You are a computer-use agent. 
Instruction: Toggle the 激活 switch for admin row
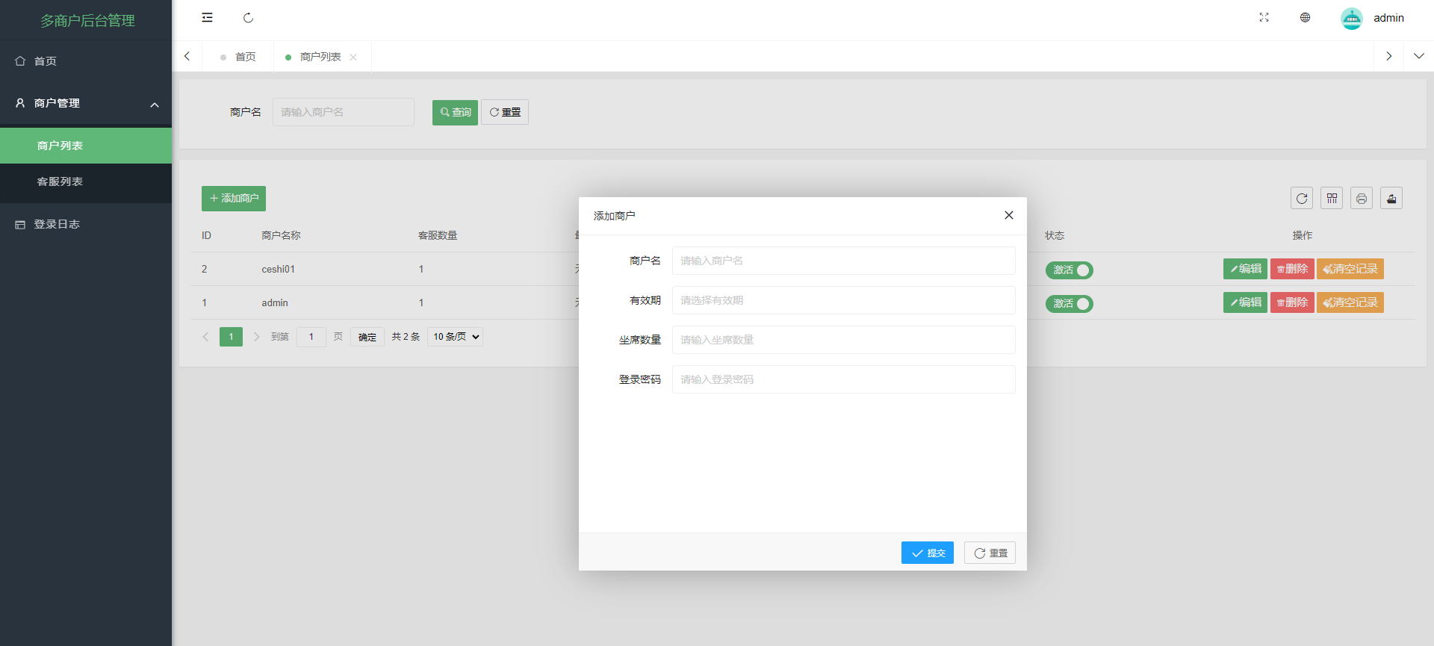1069,303
